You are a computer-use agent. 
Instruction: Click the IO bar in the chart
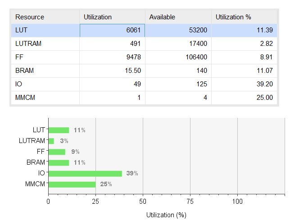click(x=85, y=174)
